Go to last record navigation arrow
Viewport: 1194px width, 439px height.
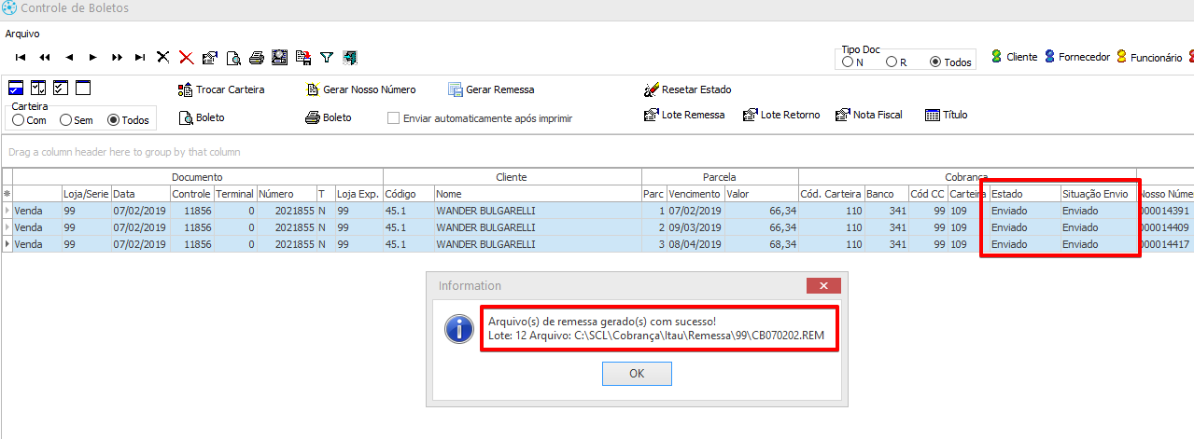[x=140, y=58]
